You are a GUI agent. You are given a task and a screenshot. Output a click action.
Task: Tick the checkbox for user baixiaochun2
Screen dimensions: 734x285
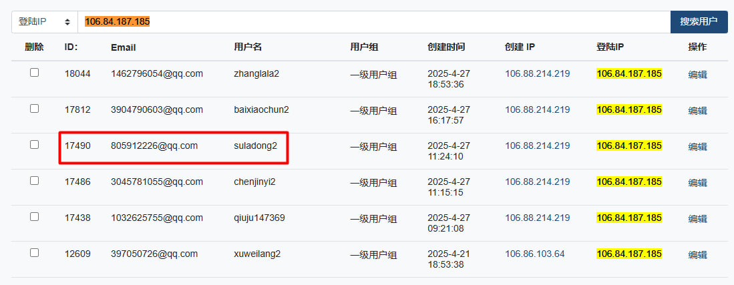click(34, 109)
